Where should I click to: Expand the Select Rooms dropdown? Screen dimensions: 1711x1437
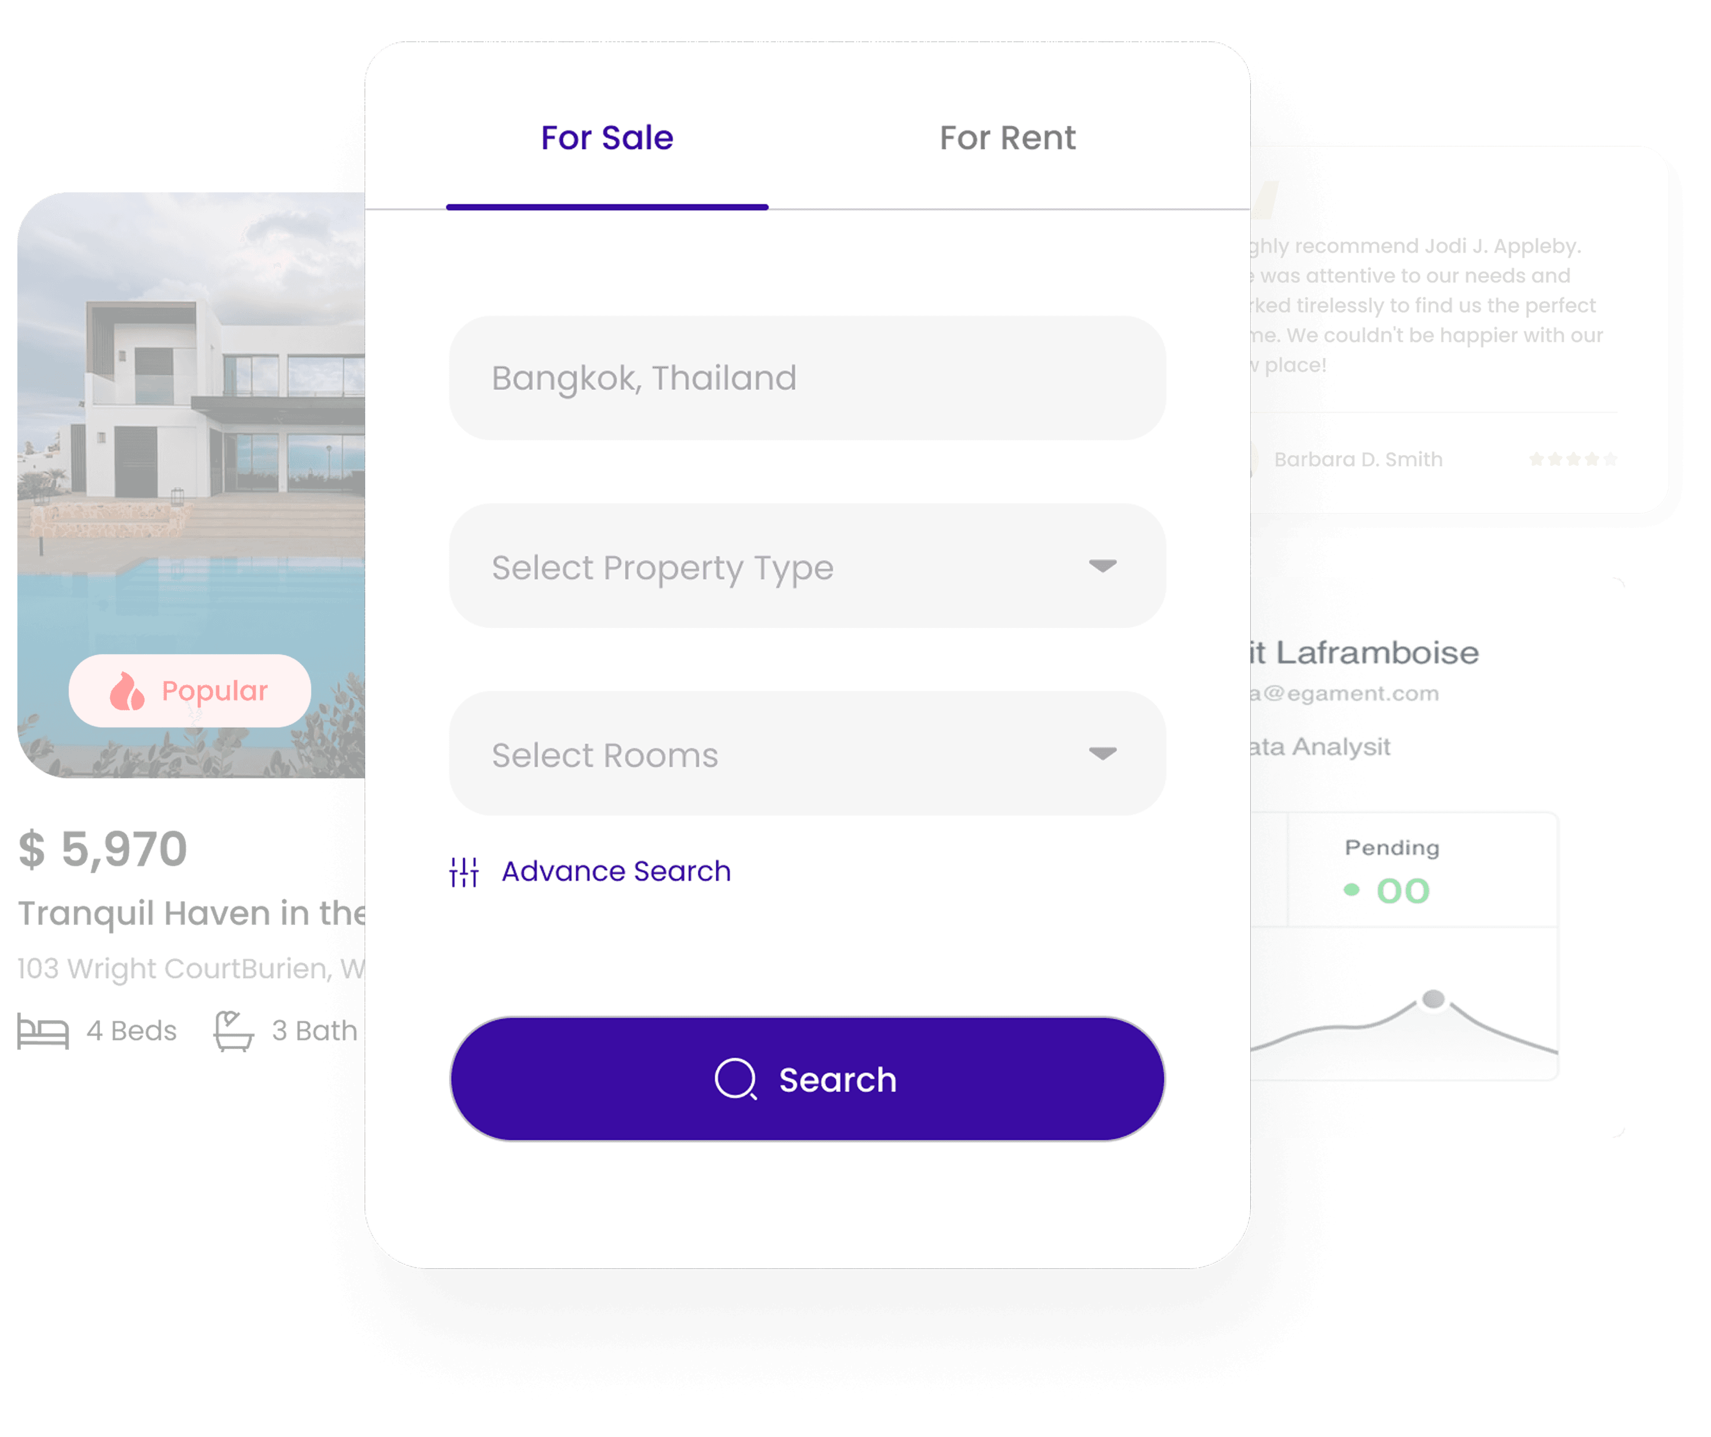pyautogui.click(x=807, y=754)
